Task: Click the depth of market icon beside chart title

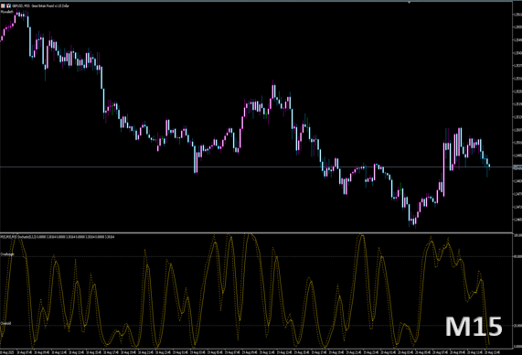Action: (x=8, y=5)
